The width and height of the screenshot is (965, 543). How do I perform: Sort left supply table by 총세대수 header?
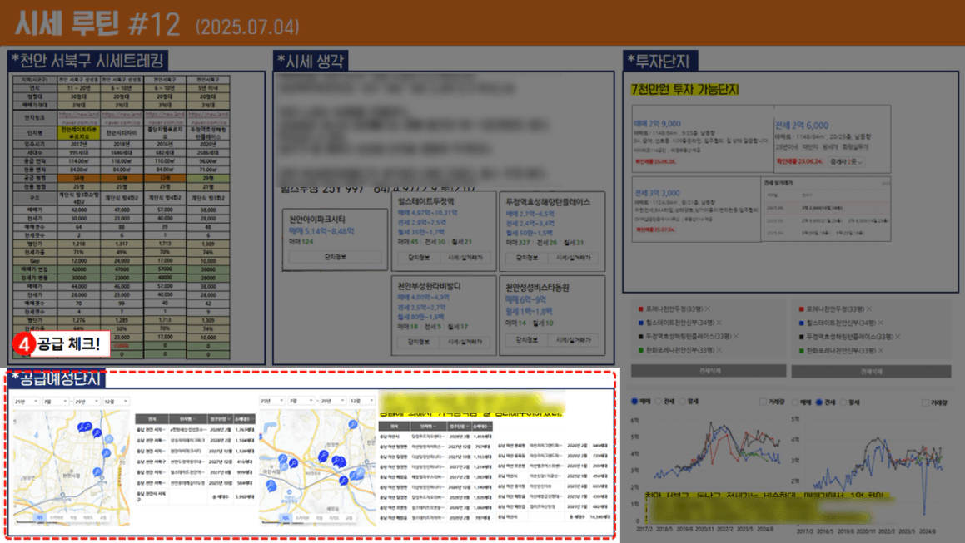243,418
